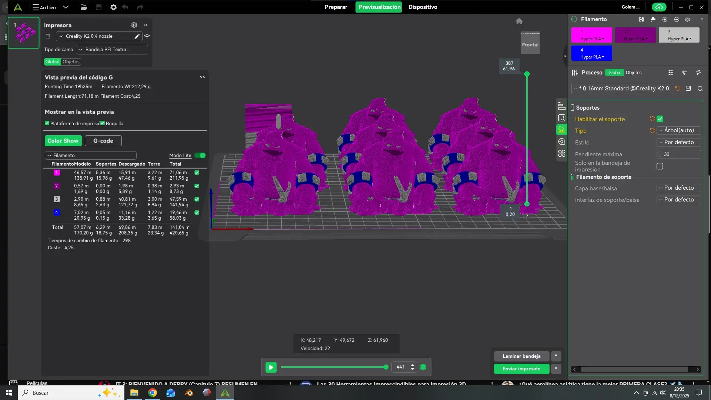The height and width of the screenshot is (400, 711).
Task: Reset view with home icon
Action: pos(519,21)
